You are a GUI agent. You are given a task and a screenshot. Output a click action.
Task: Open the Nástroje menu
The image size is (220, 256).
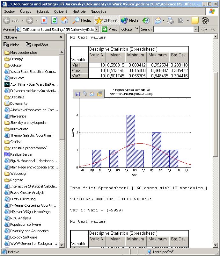coord(79,11)
